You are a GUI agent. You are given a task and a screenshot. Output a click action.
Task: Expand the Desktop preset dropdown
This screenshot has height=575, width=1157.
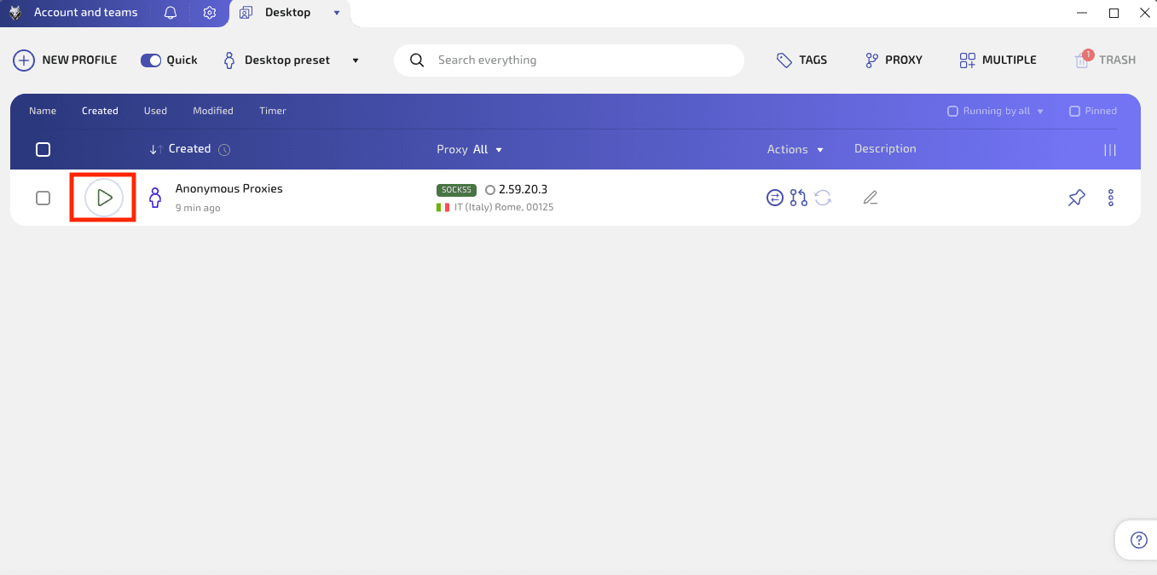pyautogui.click(x=355, y=60)
